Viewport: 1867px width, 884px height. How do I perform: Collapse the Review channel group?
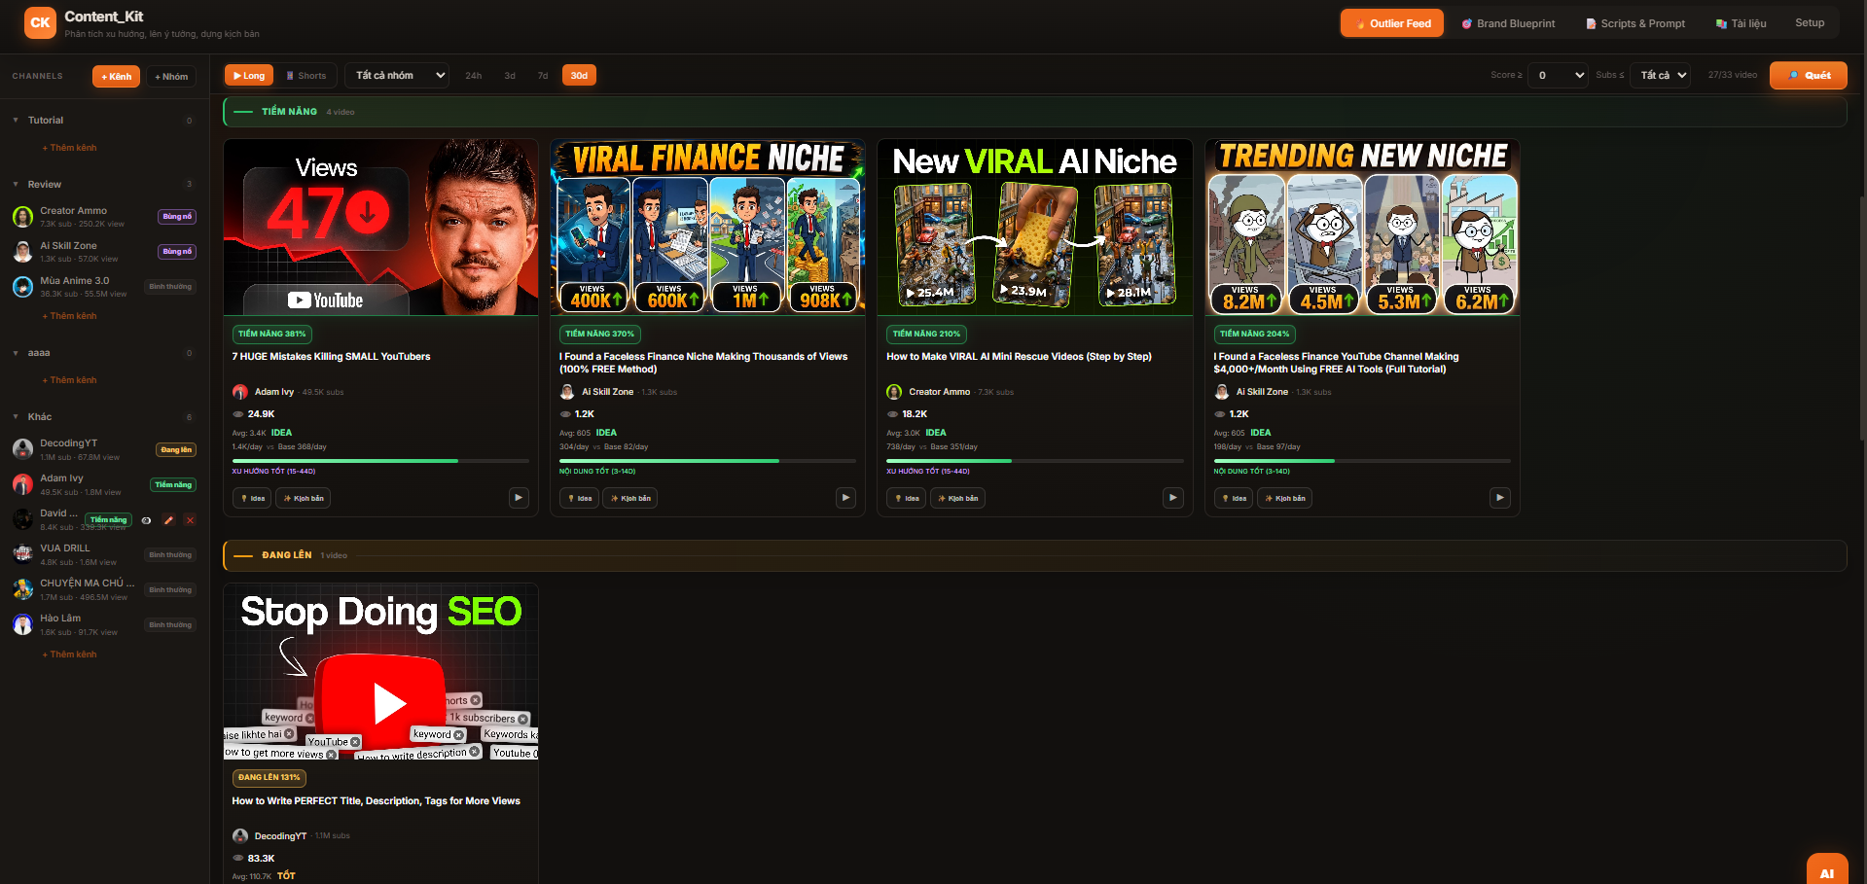(x=16, y=185)
